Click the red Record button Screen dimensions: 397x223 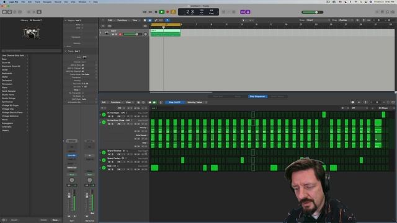tap(167, 12)
